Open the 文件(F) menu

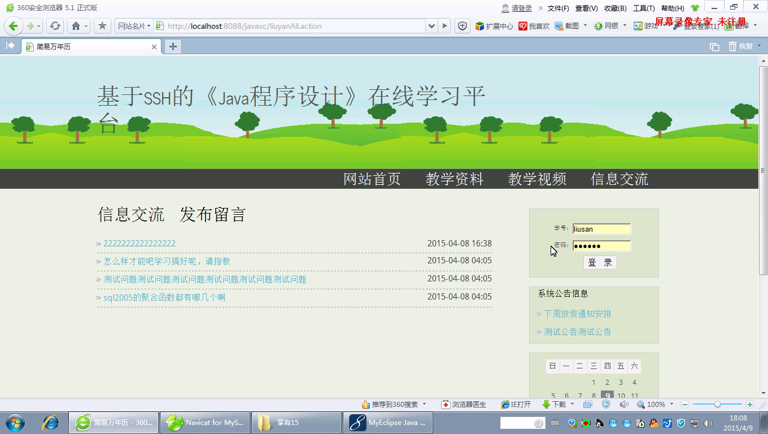[558, 8]
